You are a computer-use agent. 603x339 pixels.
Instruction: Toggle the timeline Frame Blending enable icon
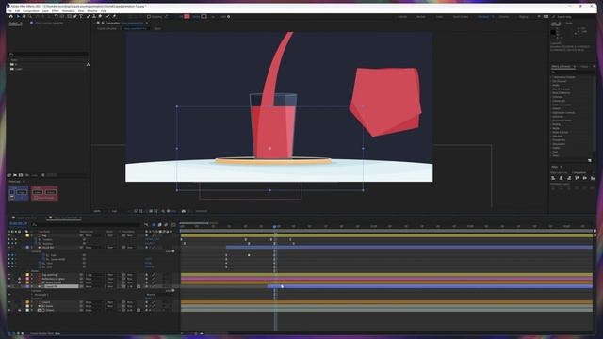pyautogui.click(x=159, y=224)
